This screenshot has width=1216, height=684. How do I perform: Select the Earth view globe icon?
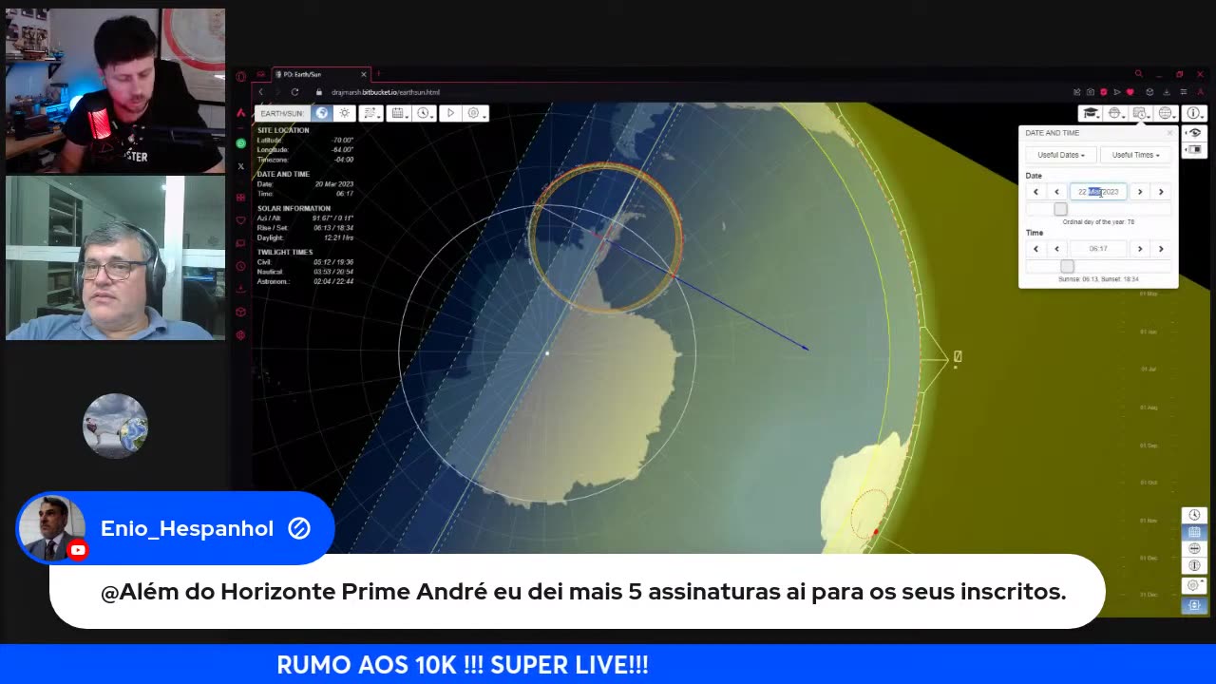322,113
